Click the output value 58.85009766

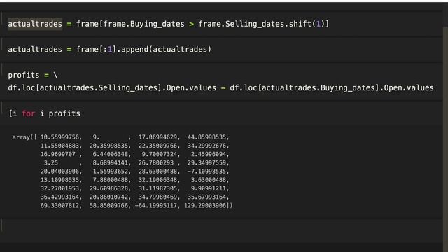[x=108, y=205]
